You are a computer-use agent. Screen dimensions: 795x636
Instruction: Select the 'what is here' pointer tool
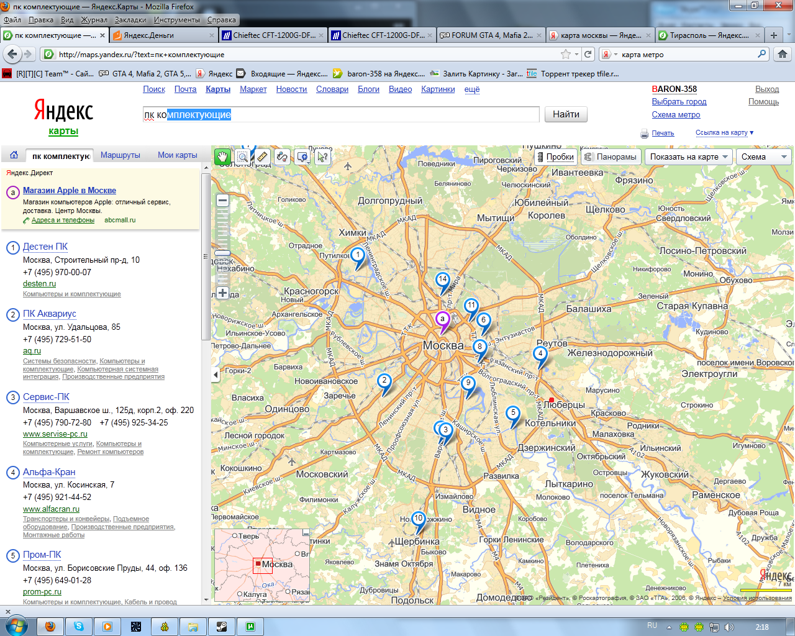tap(322, 157)
